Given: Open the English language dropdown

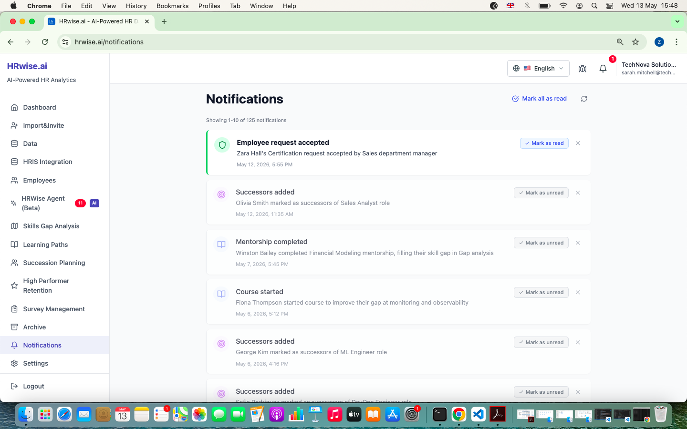Looking at the screenshot, I should pyautogui.click(x=538, y=68).
